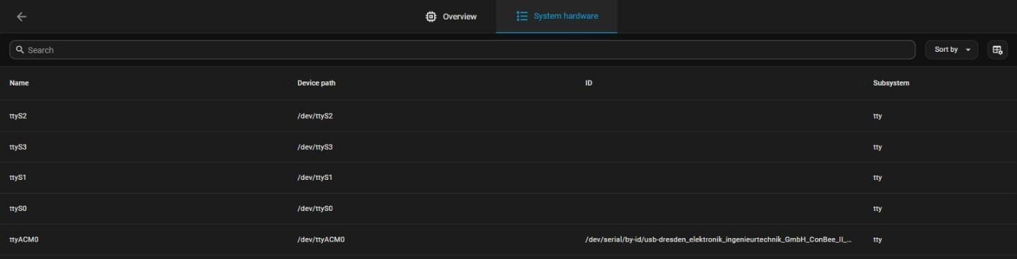The height and width of the screenshot is (259, 1017).
Task: Select the ttyACM0 name cell
Action: (24, 240)
